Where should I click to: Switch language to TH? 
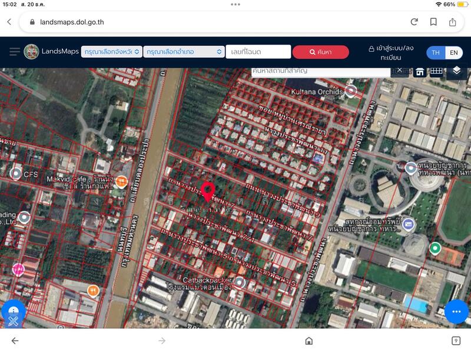click(x=436, y=52)
